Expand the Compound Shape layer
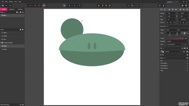Viewport: 189px width, 106px height. coord(1,43)
